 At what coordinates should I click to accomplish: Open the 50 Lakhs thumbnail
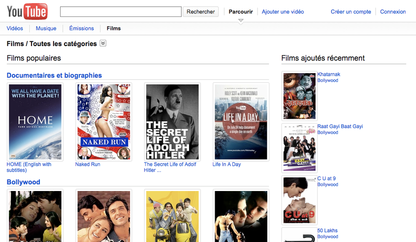[300, 235]
